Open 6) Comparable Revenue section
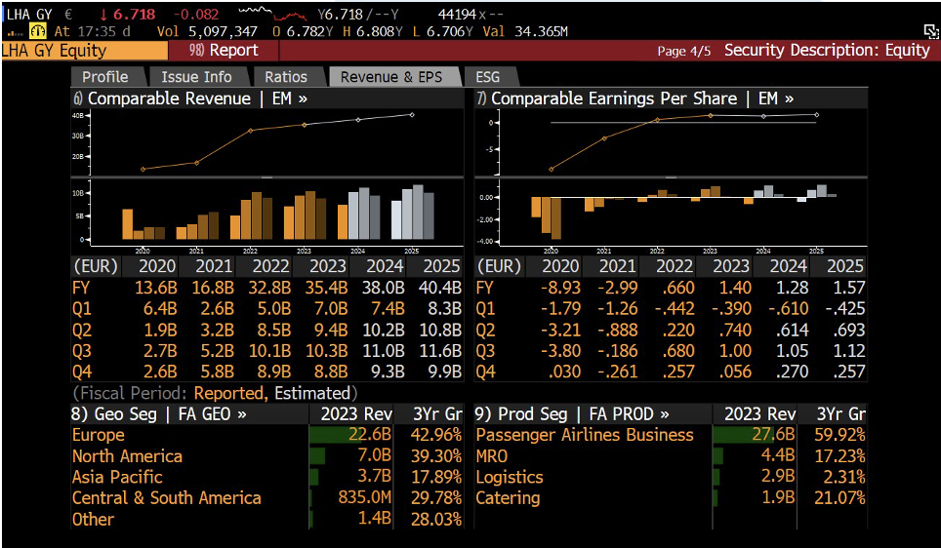 [162, 98]
